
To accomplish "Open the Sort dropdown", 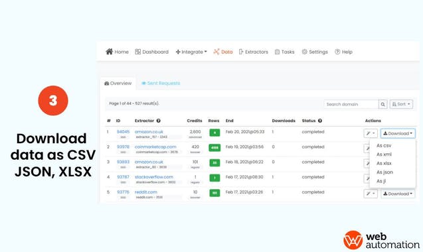I will coord(401,104).
